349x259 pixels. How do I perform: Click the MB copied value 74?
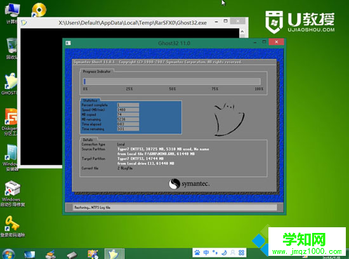click(128, 114)
